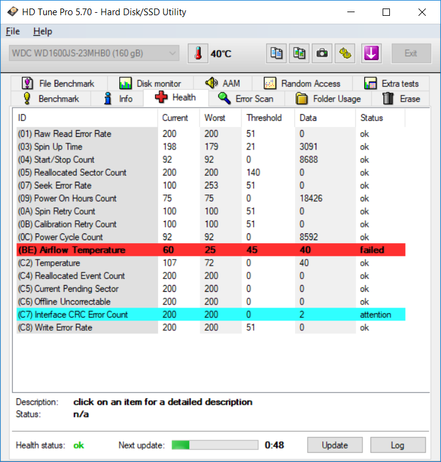Minimize the HD Tune Pro window
This screenshot has width=441, height=462.
point(351,12)
